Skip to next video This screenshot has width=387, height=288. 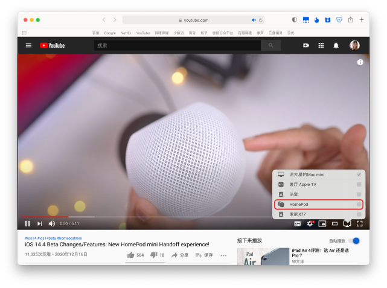tap(40, 223)
